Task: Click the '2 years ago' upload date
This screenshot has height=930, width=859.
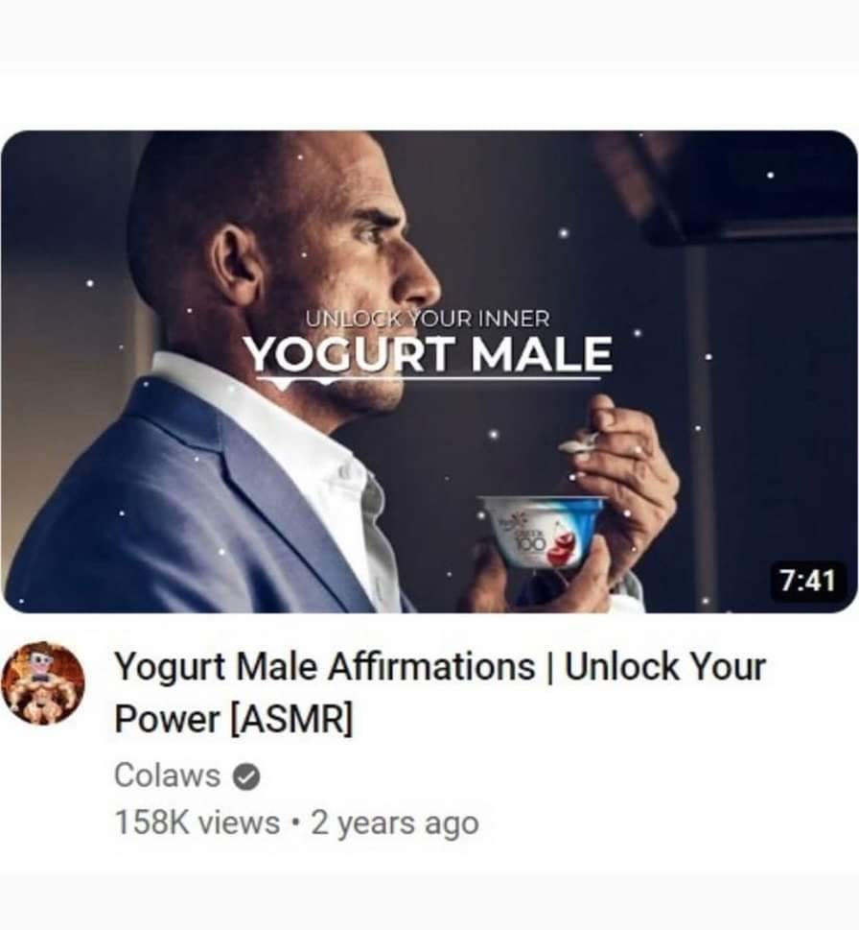Action: (395, 823)
